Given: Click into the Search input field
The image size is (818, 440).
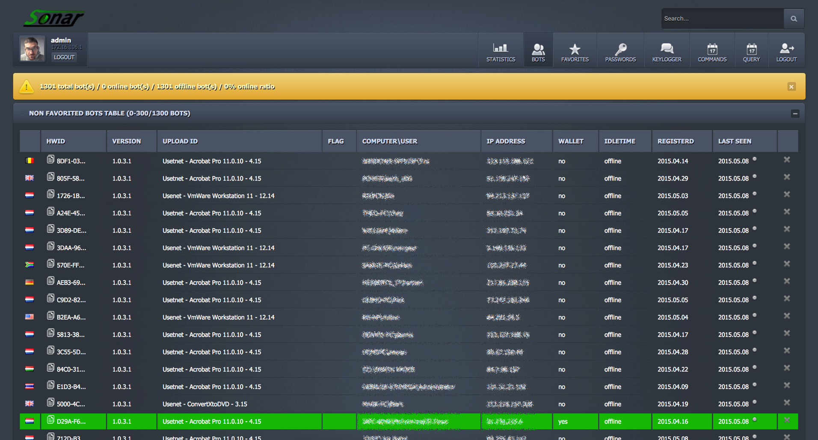Looking at the screenshot, I should (x=722, y=19).
